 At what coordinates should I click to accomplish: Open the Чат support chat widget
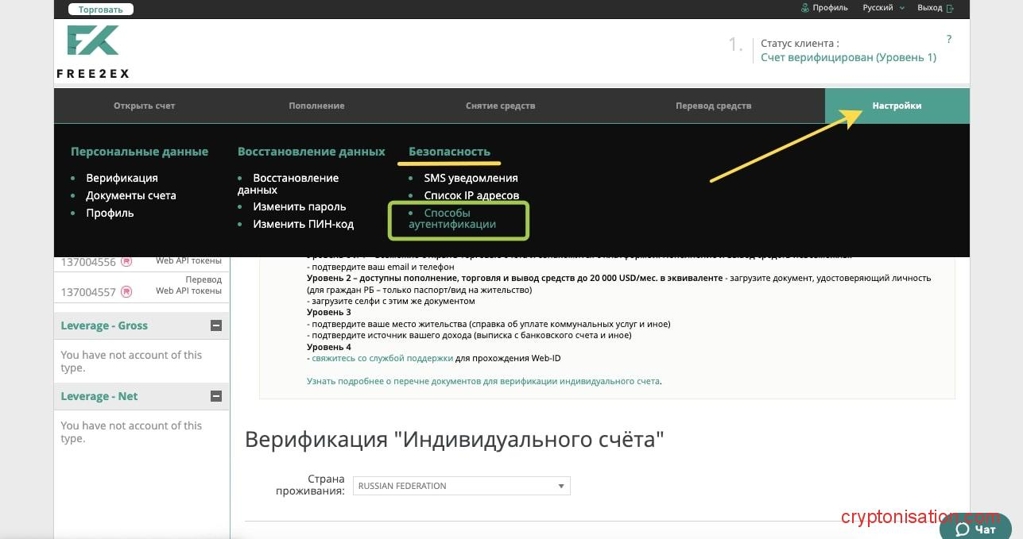(x=975, y=529)
